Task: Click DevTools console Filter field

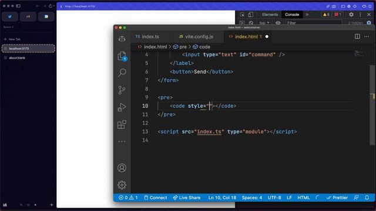Action: (314, 23)
